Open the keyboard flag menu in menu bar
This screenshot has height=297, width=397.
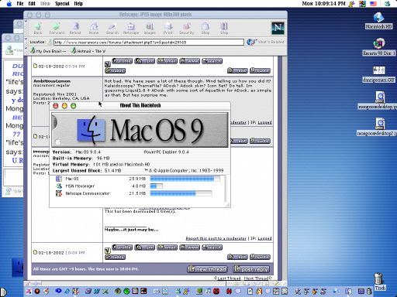coord(373,4)
